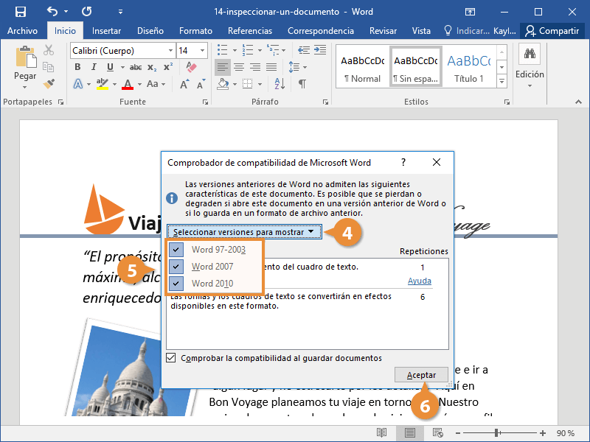Viewport: 590px width, 442px height.
Task: Increase paragraph indent
Action: pyautogui.click(x=320, y=50)
